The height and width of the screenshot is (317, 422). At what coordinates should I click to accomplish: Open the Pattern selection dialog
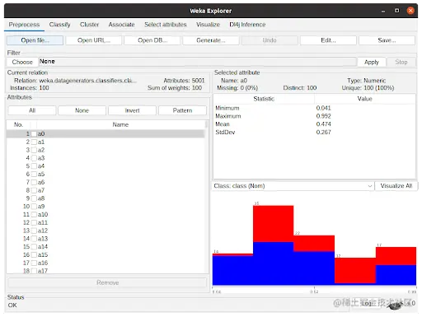182,110
